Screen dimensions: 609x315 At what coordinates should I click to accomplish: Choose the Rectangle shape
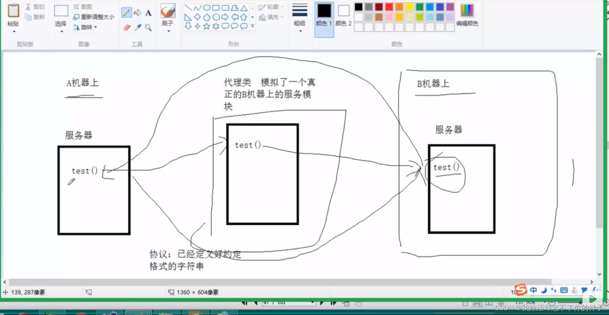tap(216, 8)
